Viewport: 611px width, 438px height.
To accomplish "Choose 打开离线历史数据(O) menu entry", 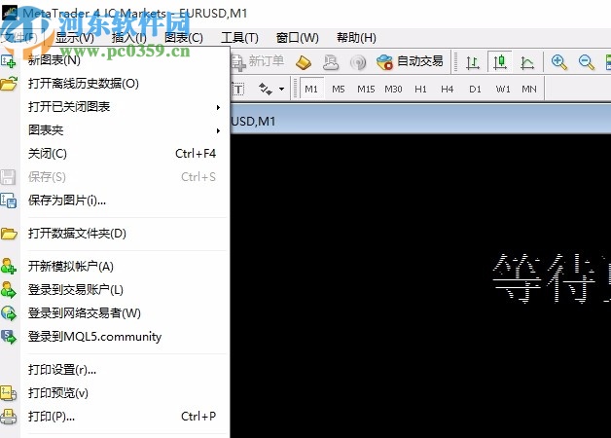I will (x=115, y=84).
